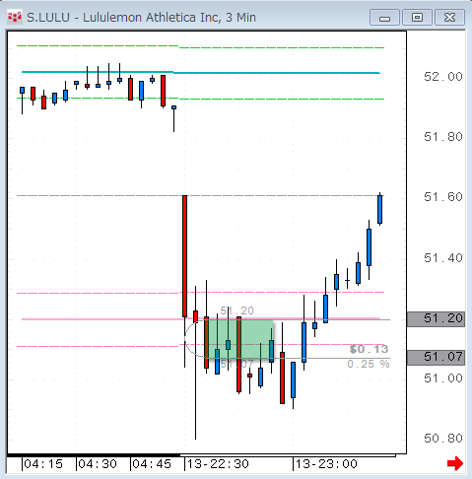Image resolution: width=472 pixels, height=479 pixels.
Task: Click the 13-23:00 time axis label
Action: (326, 464)
